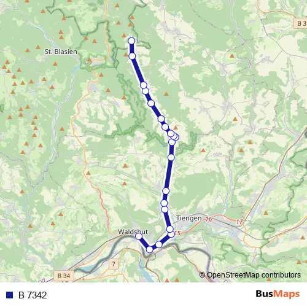Click the St. Blasien town label
Image resolution: width=307 pixels, height=307 pixels.
click(61, 52)
